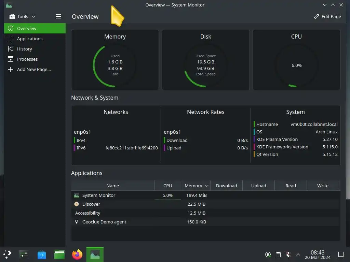This screenshot has height=262, width=350.
Task: Launch Firefox from the taskbar
Action: 77,254
